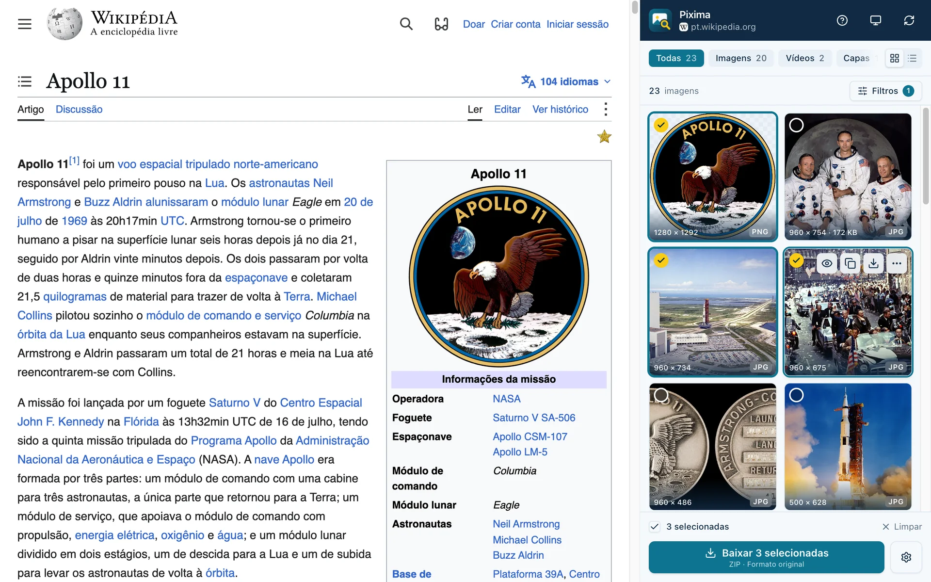This screenshot has width=931, height=582.
Task: Toggle the article table of contents icon
Action: [x=25, y=81]
